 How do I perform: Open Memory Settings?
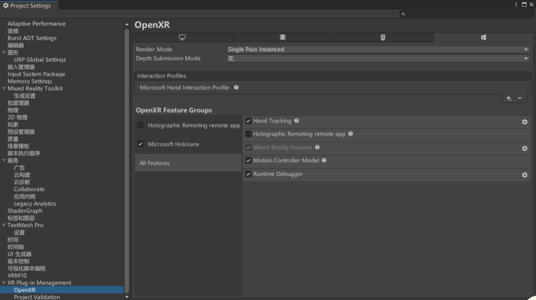[x=30, y=81]
